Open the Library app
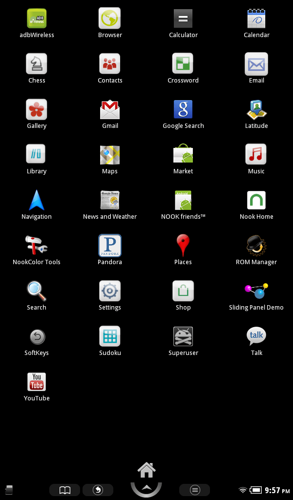 coord(36,154)
